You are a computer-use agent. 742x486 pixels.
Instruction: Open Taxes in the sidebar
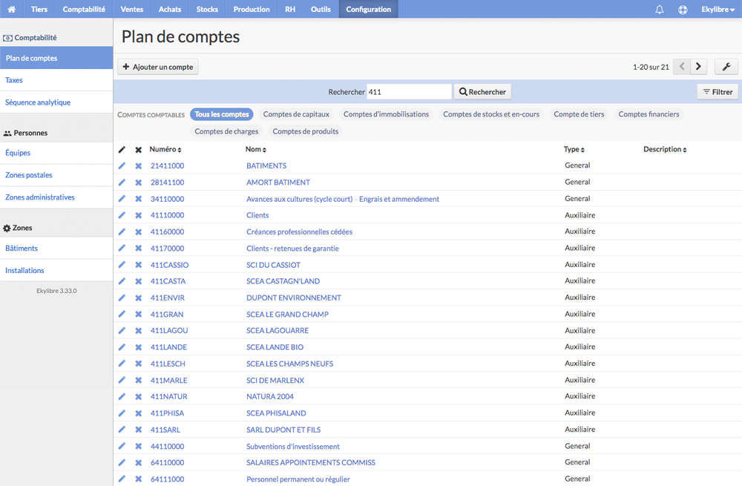[56, 80]
